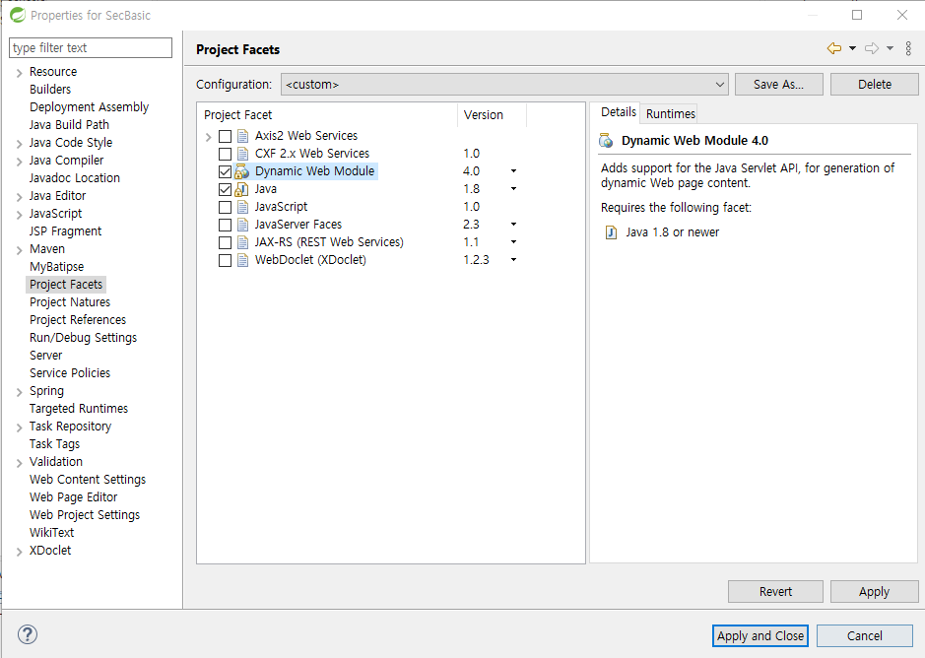The width and height of the screenshot is (925, 658).
Task: Expand the Java Editor category
Action: [x=19, y=197]
